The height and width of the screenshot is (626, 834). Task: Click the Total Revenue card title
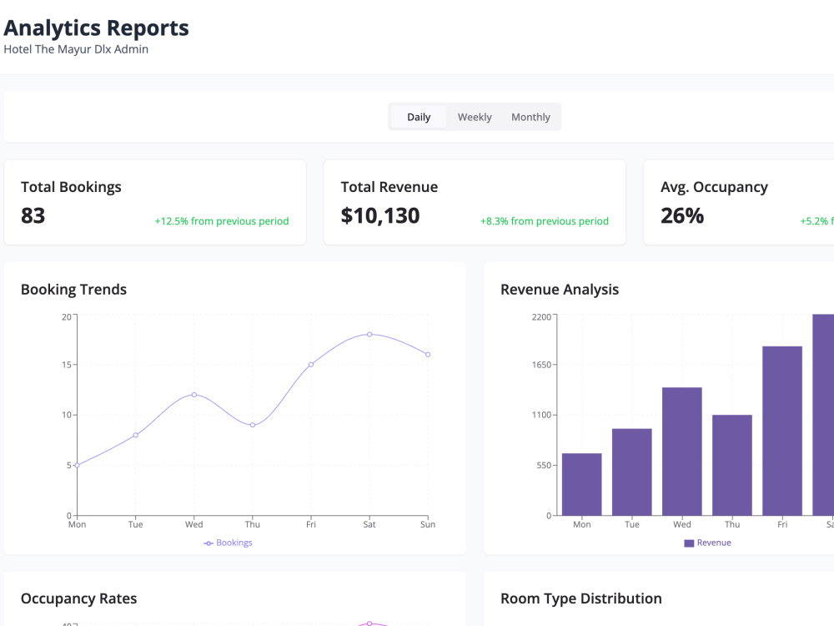coord(389,187)
